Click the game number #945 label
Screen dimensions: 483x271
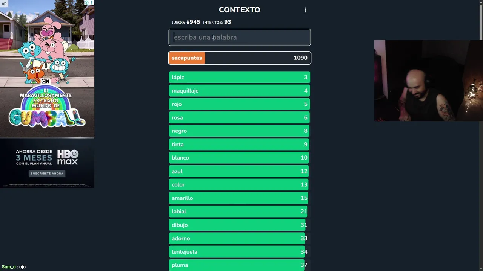(x=193, y=22)
